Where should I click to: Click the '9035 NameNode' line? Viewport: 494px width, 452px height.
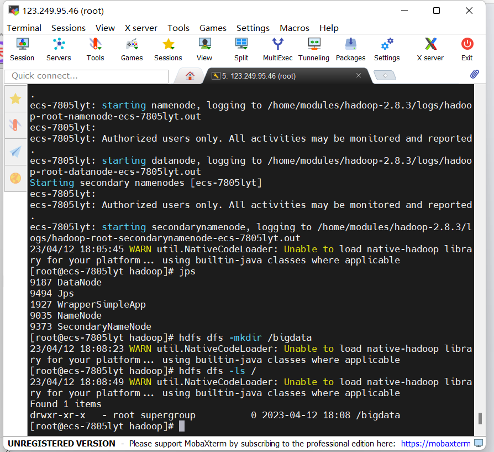(66, 315)
